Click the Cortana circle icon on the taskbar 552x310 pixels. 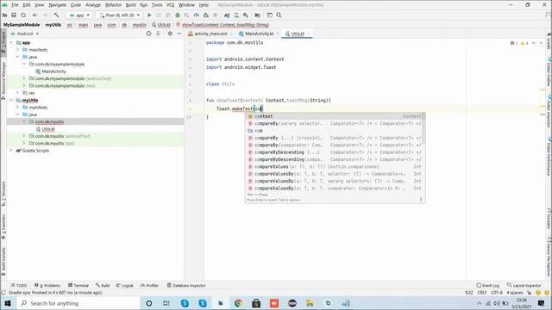[x=149, y=303]
